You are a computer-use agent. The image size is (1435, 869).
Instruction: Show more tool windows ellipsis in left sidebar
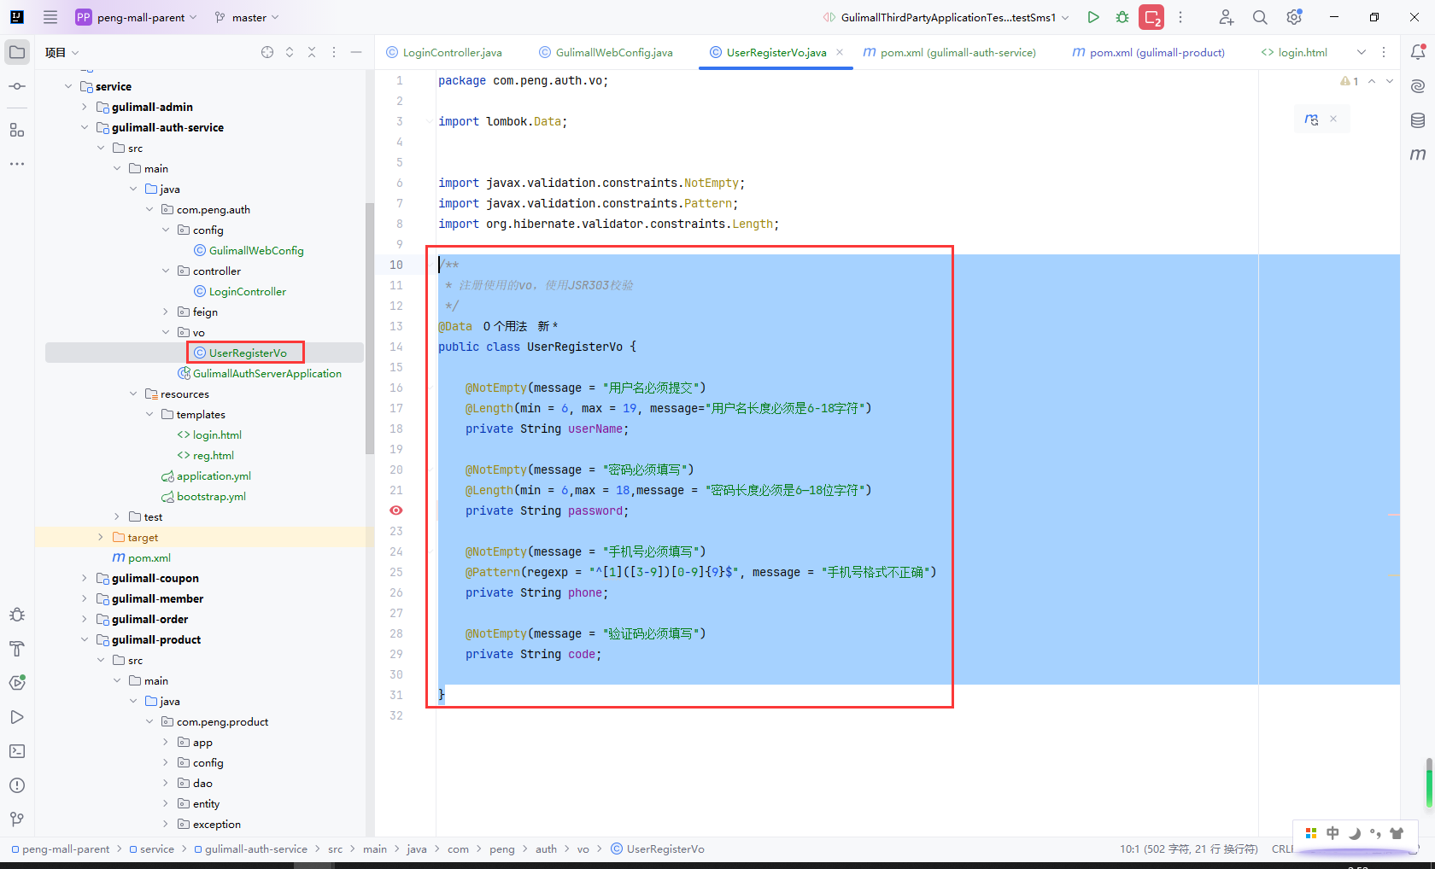17,164
